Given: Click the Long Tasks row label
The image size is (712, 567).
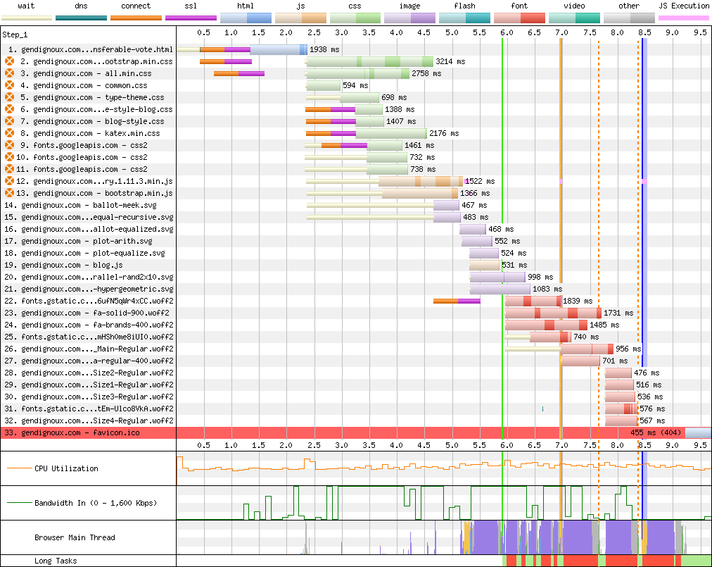Looking at the screenshot, I should coord(56,561).
